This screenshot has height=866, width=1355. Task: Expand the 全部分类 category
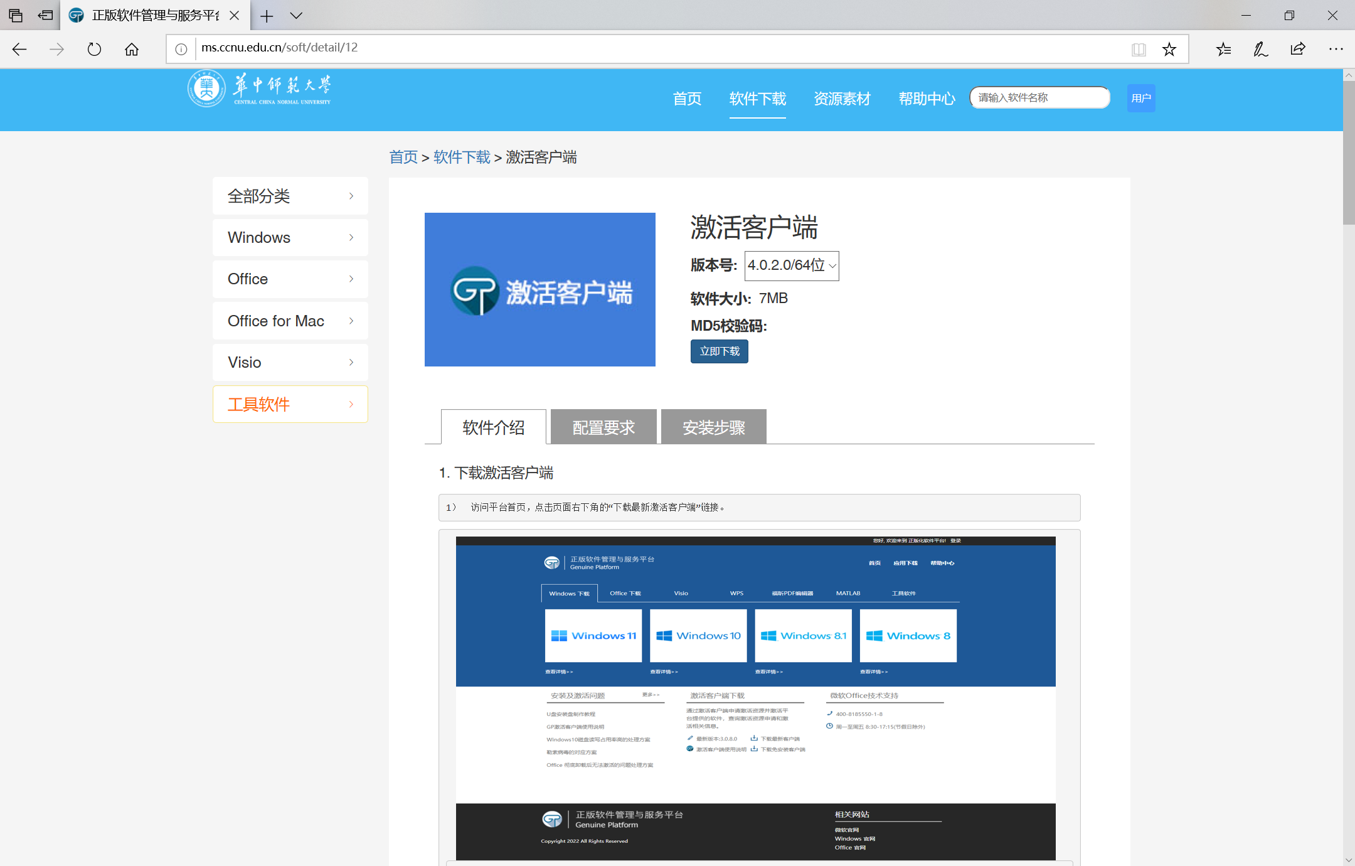tap(290, 196)
